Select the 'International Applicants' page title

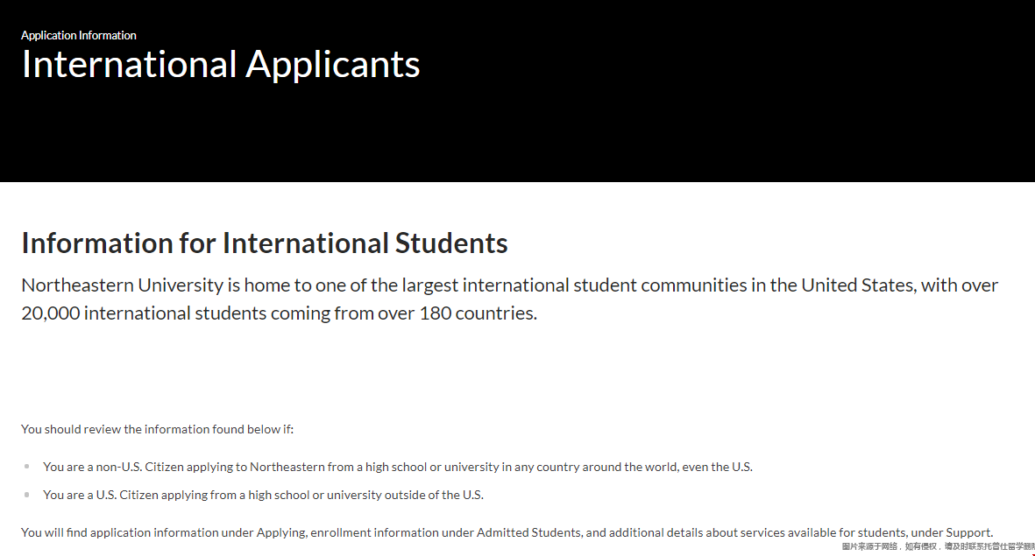221,65
